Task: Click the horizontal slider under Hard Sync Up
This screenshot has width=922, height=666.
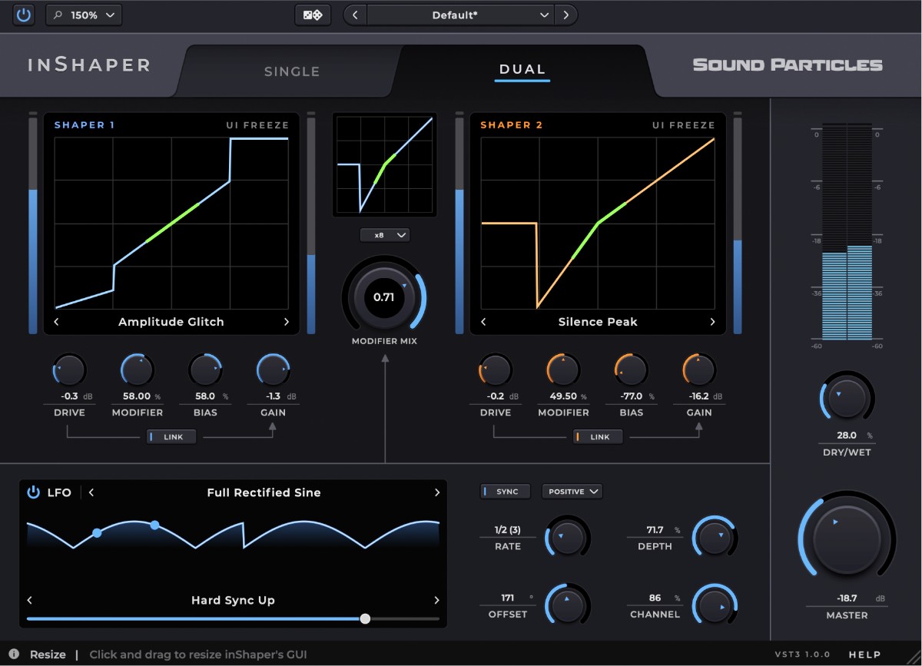Action: pos(365,618)
